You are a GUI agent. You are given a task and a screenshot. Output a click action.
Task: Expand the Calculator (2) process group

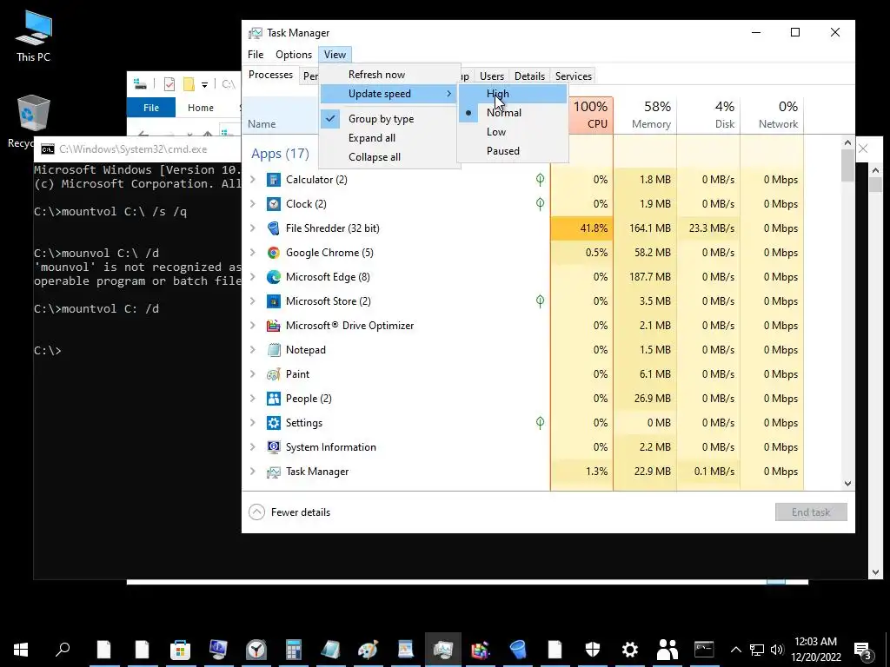[x=253, y=180]
